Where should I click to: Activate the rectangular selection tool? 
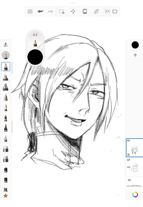click(62, 12)
